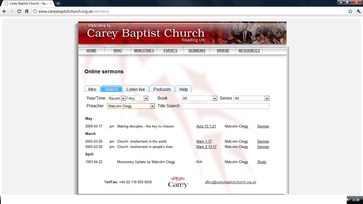Open the Sermon link for involvement in people's lives
Screen dimensions: 363x204
263,147
